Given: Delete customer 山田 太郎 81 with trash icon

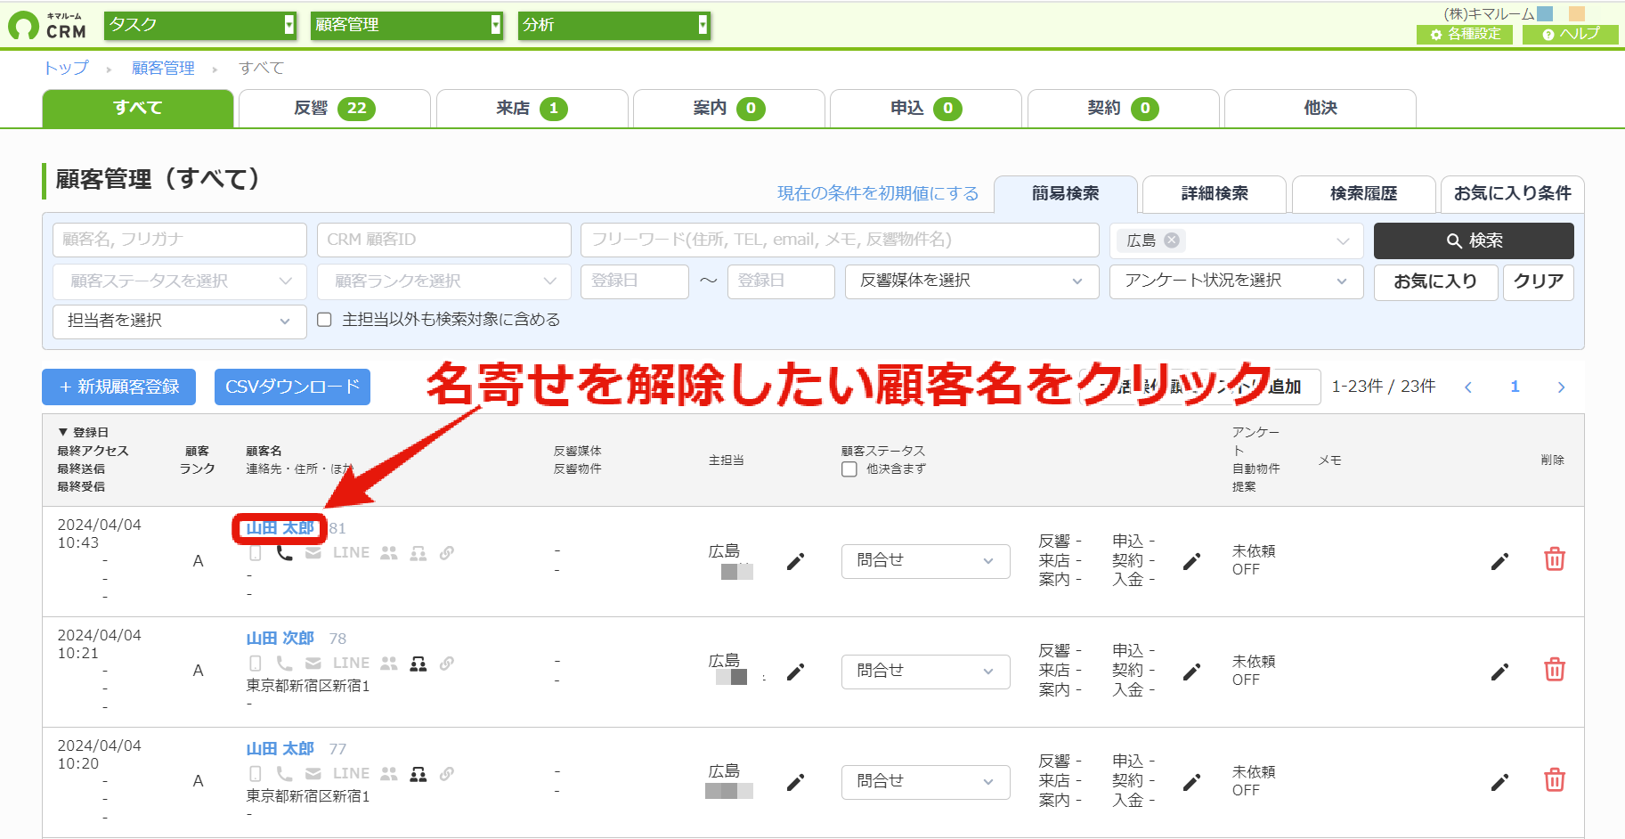Looking at the screenshot, I should click(1555, 559).
